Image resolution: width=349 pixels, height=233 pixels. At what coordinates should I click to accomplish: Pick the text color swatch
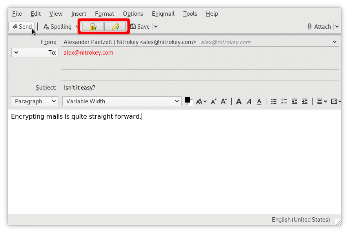(187, 100)
